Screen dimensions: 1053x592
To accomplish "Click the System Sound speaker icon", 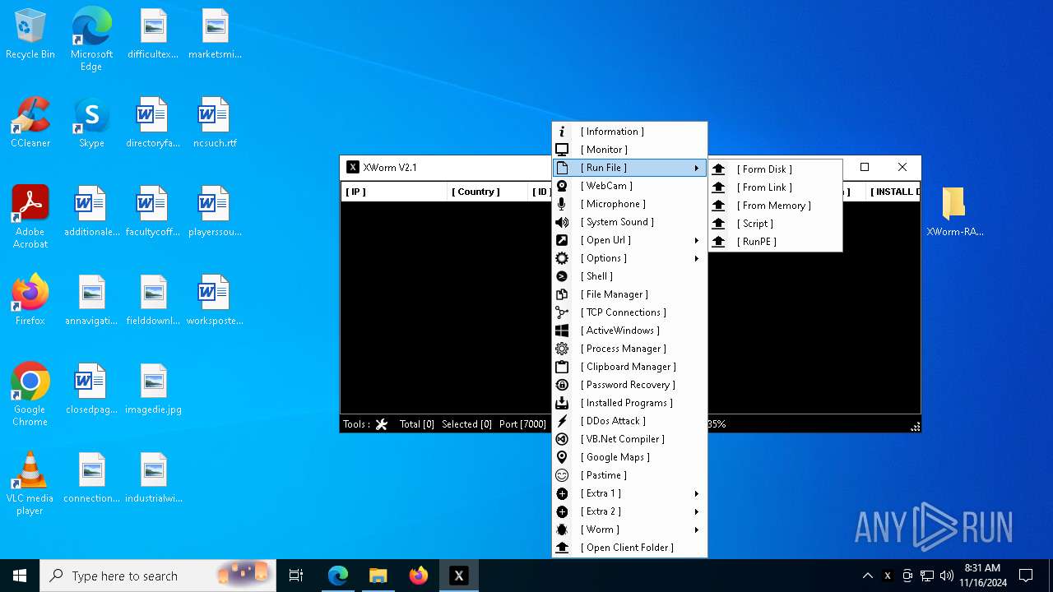I will [562, 222].
